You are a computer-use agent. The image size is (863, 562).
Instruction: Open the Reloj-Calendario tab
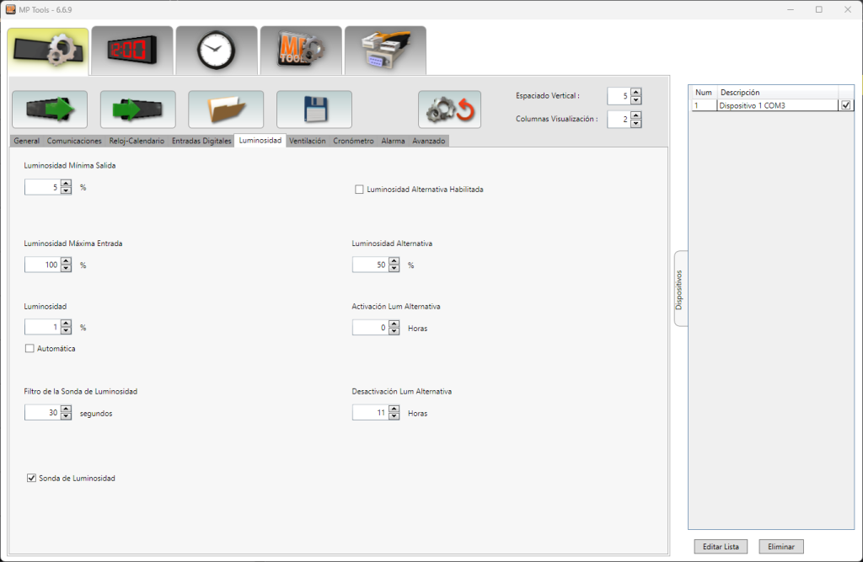tap(137, 141)
